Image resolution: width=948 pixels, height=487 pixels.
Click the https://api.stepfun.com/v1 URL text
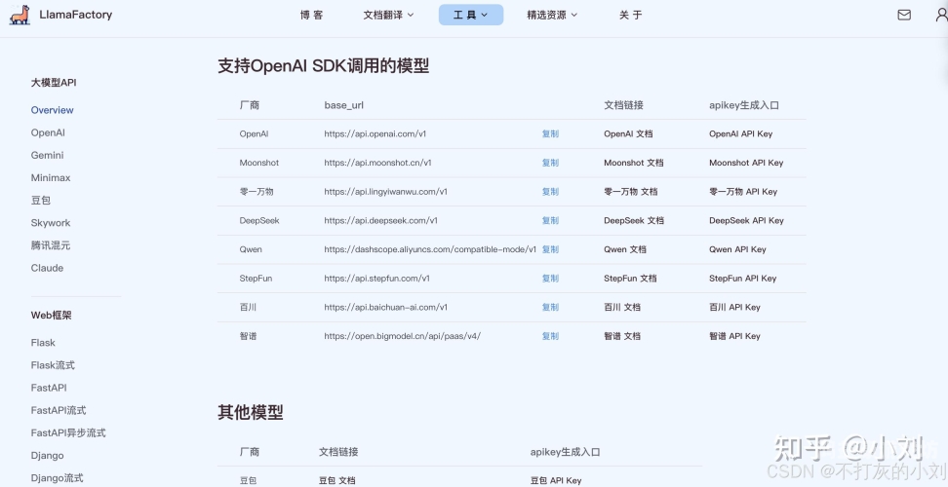click(x=376, y=279)
